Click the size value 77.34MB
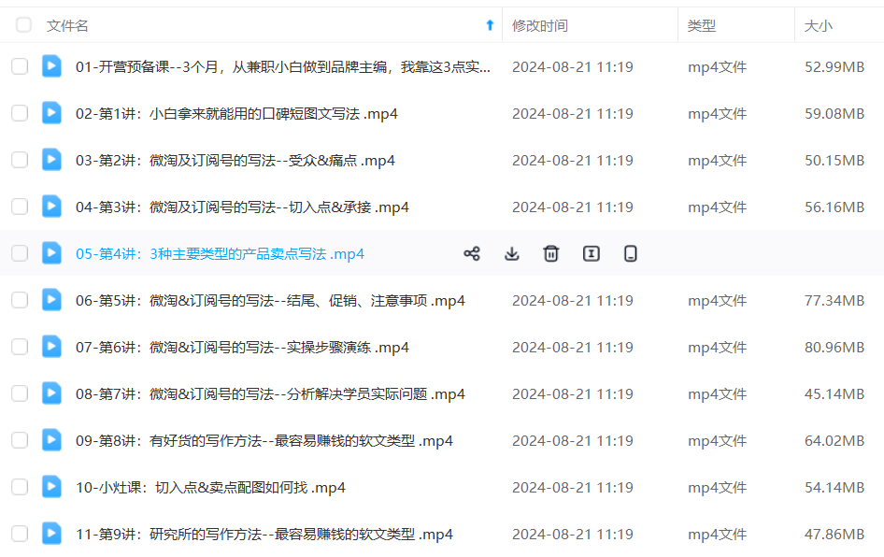The height and width of the screenshot is (557, 884). (834, 301)
